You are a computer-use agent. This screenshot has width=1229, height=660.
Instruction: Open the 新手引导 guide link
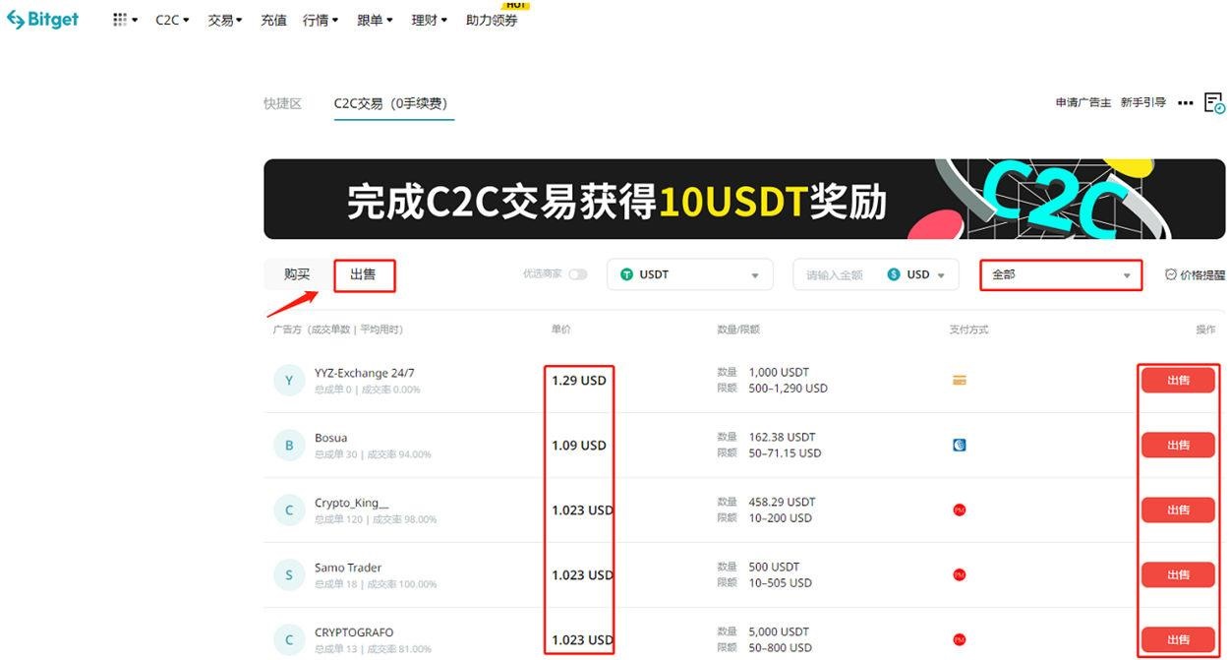pyautogui.click(x=1141, y=102)
